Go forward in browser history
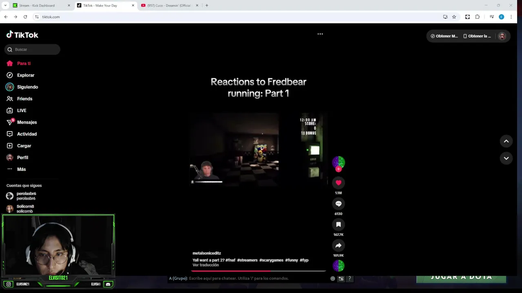Screen dimensions: 522x293 tap(15, 17)
